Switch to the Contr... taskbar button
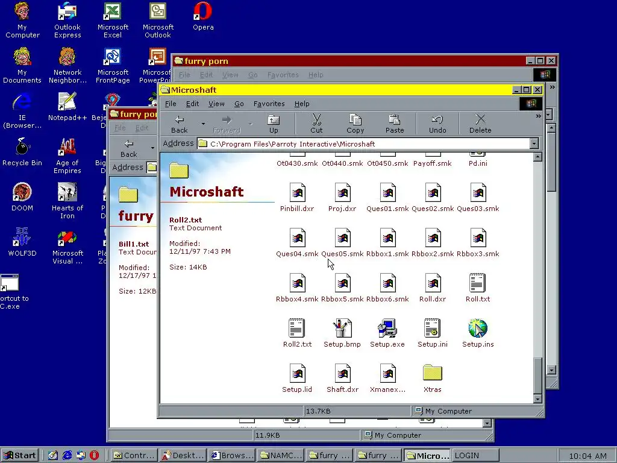Viewport: 617px width, 463px height. click(134, 456)
